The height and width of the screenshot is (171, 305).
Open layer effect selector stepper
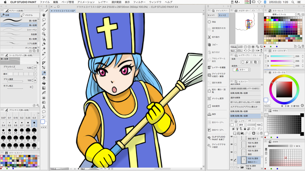point(259,62)
